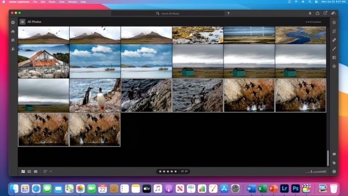
Task: Select the barn with sheep photo
Action: [43, 61]
